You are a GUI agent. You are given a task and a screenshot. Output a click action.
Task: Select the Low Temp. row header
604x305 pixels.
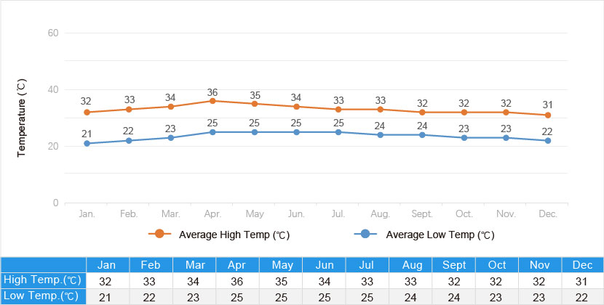coord(43,296)
